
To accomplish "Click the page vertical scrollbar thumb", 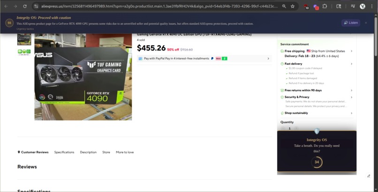I will tap(376, 37).
